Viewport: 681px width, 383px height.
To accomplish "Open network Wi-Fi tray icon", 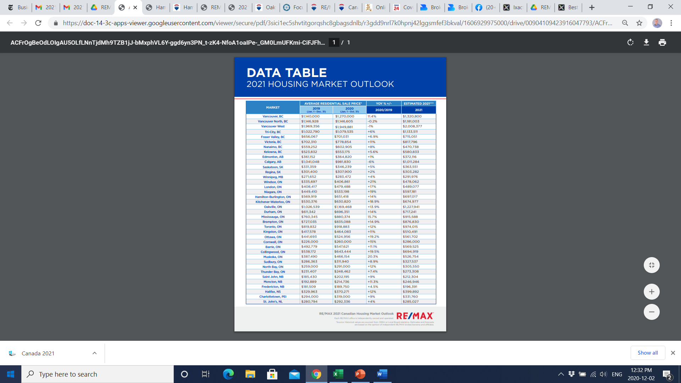I will coord(593,374).
